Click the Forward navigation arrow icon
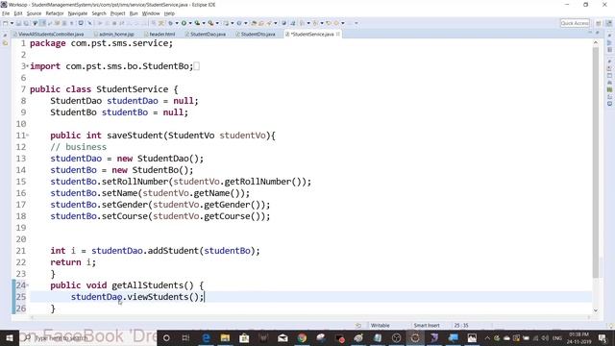Screen dimensions: 615x346 coord(350,23)
